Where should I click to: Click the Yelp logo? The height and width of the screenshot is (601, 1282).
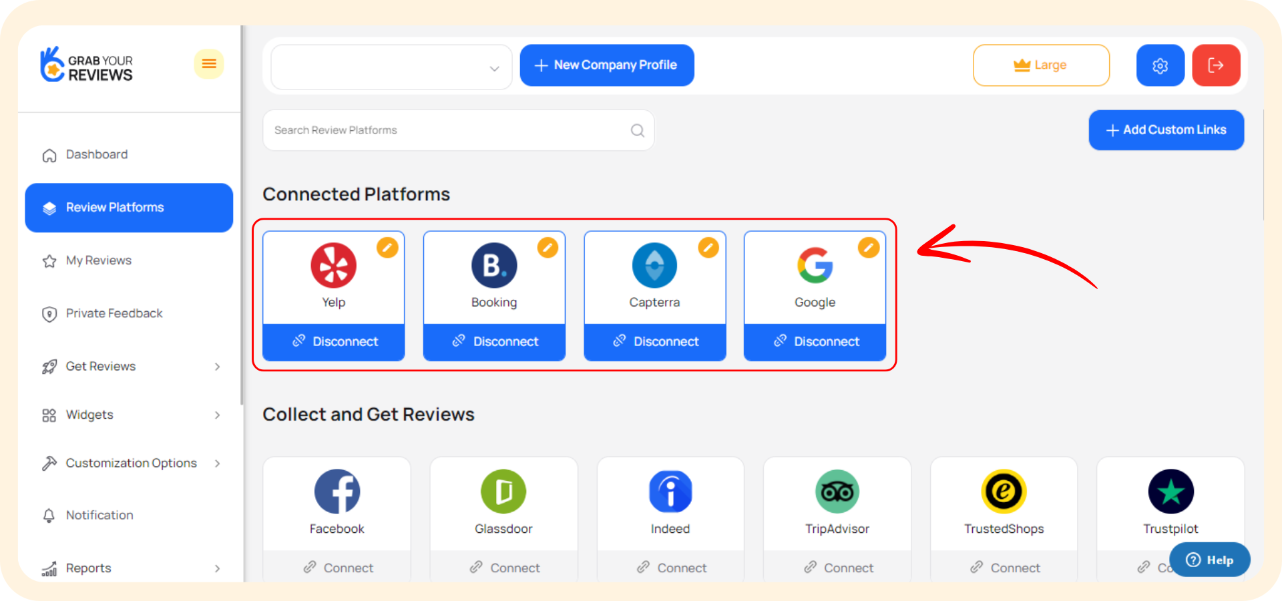(x=333, y=265)
